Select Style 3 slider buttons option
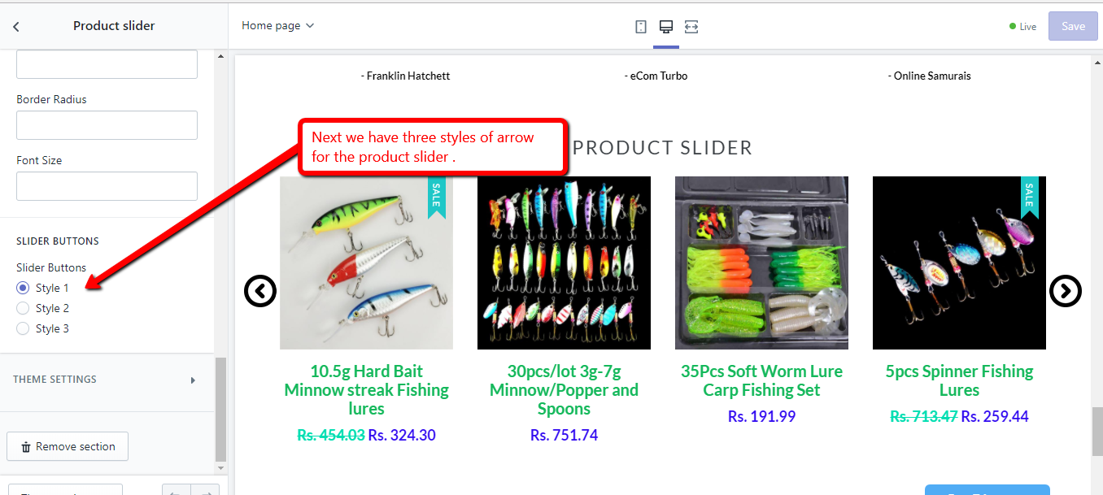1103x495 pixels. click(23, 328)
